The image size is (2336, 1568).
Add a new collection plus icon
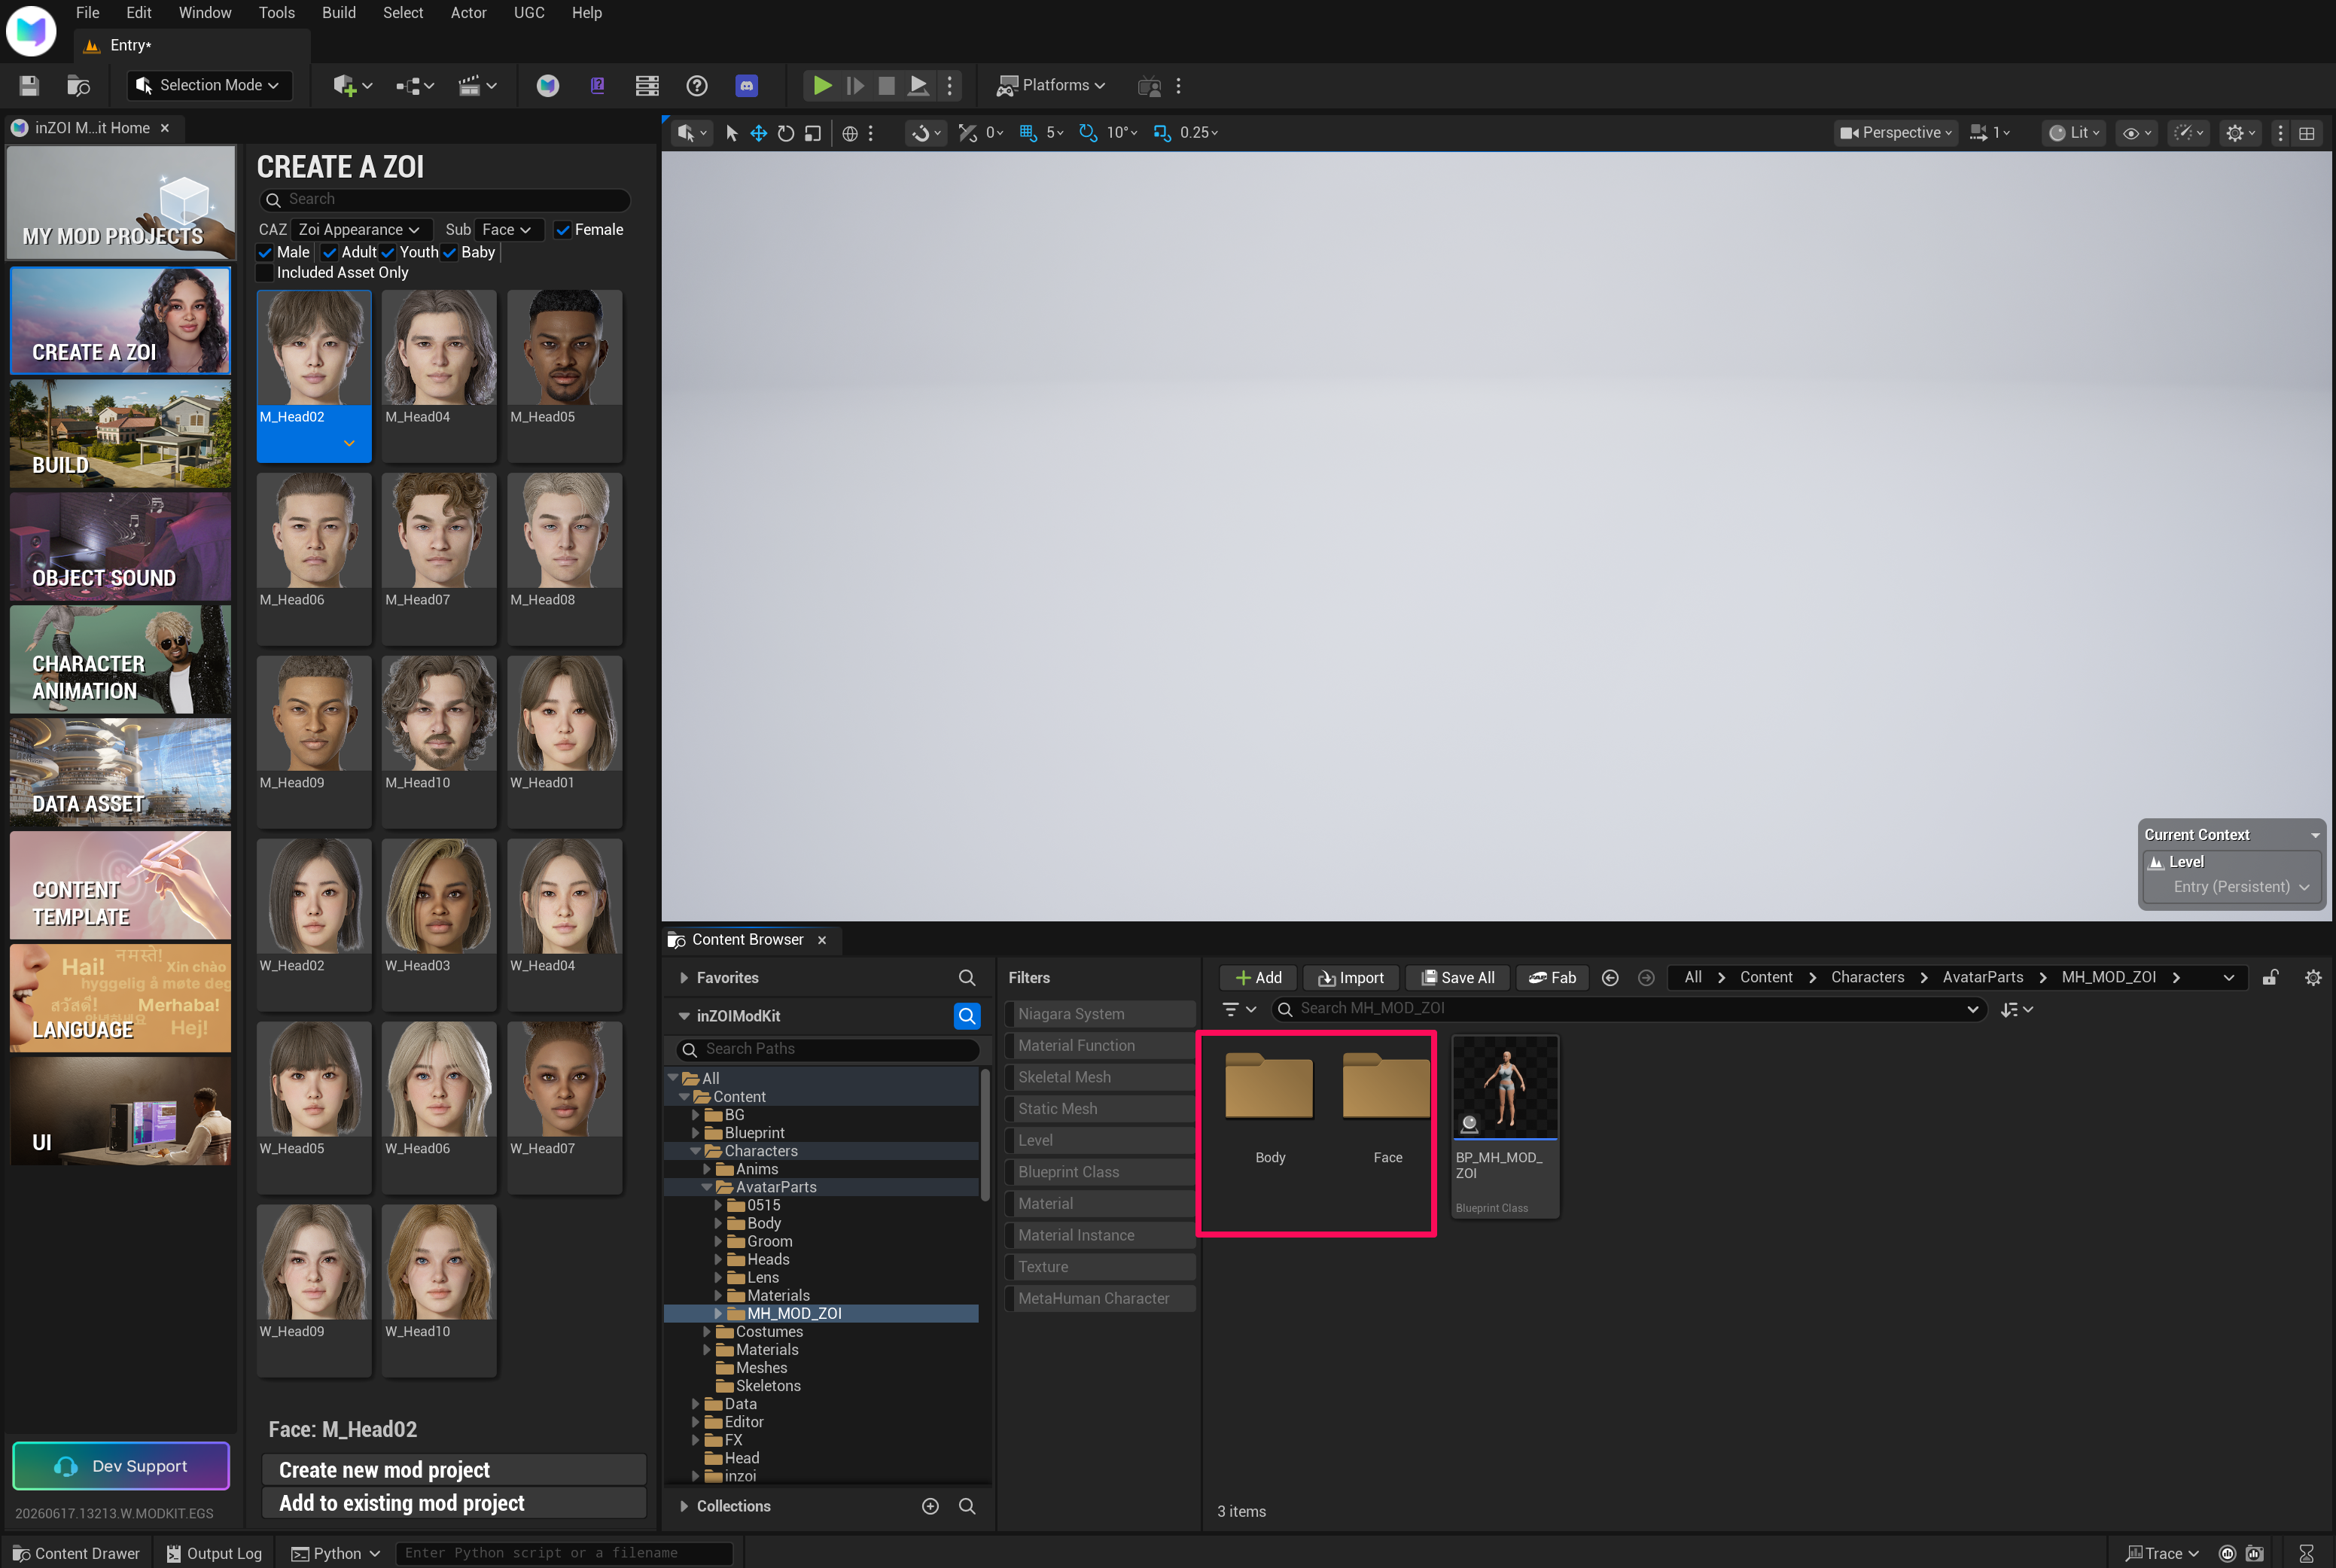(x=930, y=1506)
